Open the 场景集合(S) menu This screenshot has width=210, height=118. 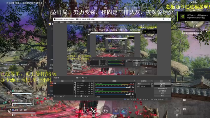(93, 22)
